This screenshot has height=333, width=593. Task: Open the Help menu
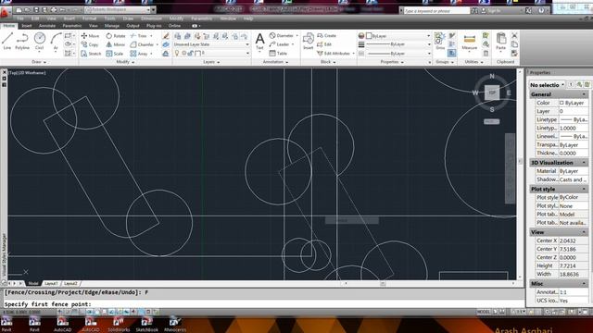tap(248, 18)
